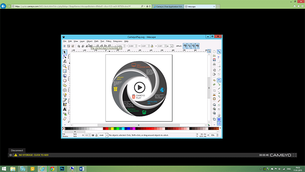Image resolution: width=305 pixels, height=172 pixels.
Task: Click opacity stepper arrows in status bar
Action: coord(90,135)
